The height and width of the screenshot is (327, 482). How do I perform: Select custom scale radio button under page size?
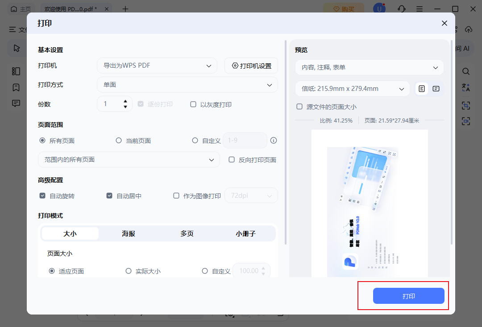point(205,271)
